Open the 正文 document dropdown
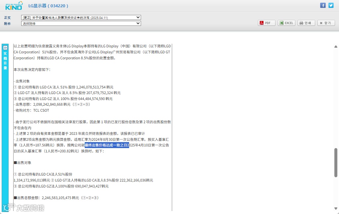This screenshot has width=339, height=214. click(81, 18)
